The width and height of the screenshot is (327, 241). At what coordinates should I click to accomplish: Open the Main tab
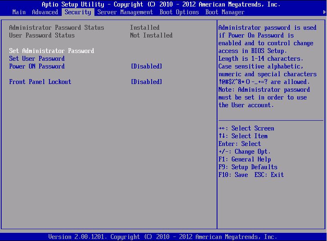[x=19, y=12]
